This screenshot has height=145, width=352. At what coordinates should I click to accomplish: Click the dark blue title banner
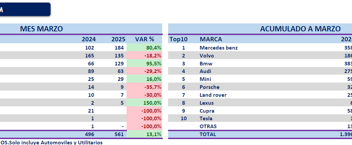click(x=25, y=9)
